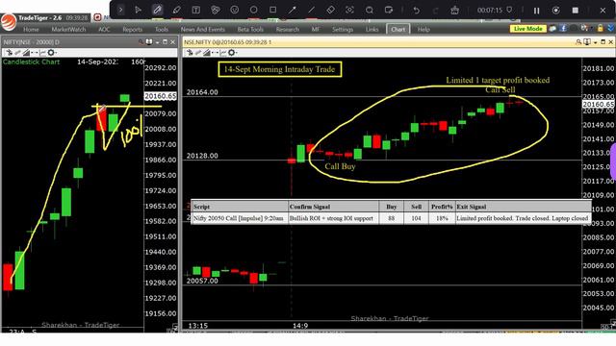This screenshot has height=346, width=616.
Task: Expand the blue double-chevron icon at top right
Action: (x=611, y=28)
